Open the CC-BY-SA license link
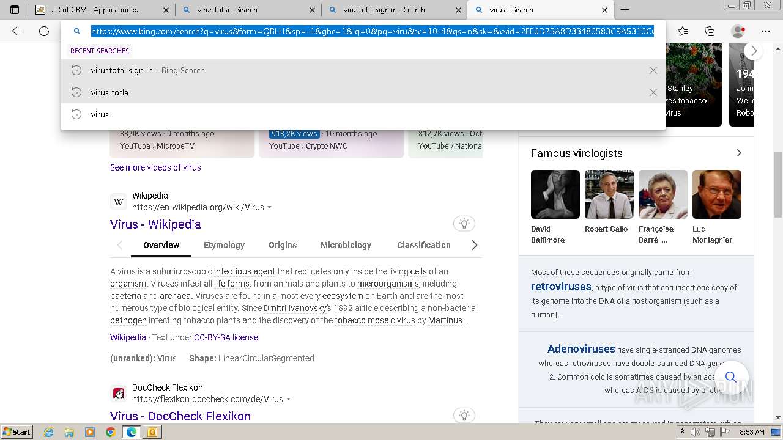Image resolution: width=783 pixels, height=440 pixels. pyautogui.click(x=226, y=337)
